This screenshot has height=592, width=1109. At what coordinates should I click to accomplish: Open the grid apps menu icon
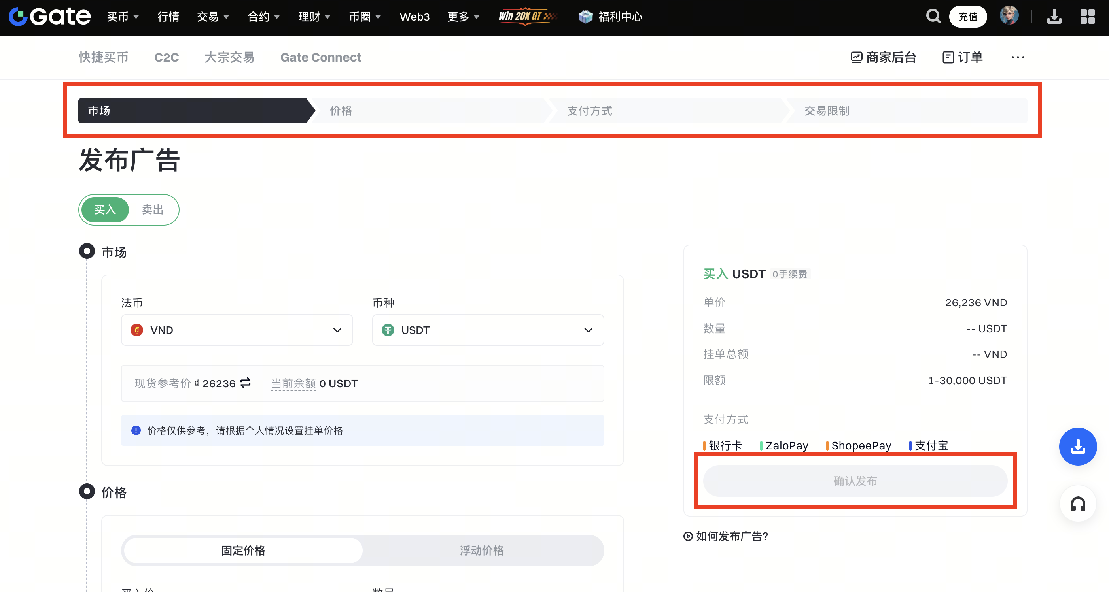(x=1087, y=17)
